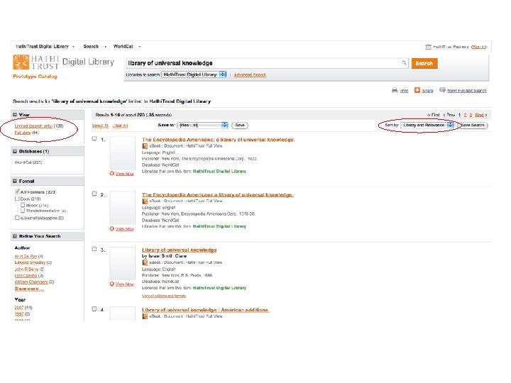
Task: Click WorldCat (223) database entry
Action: click(28, 162)
